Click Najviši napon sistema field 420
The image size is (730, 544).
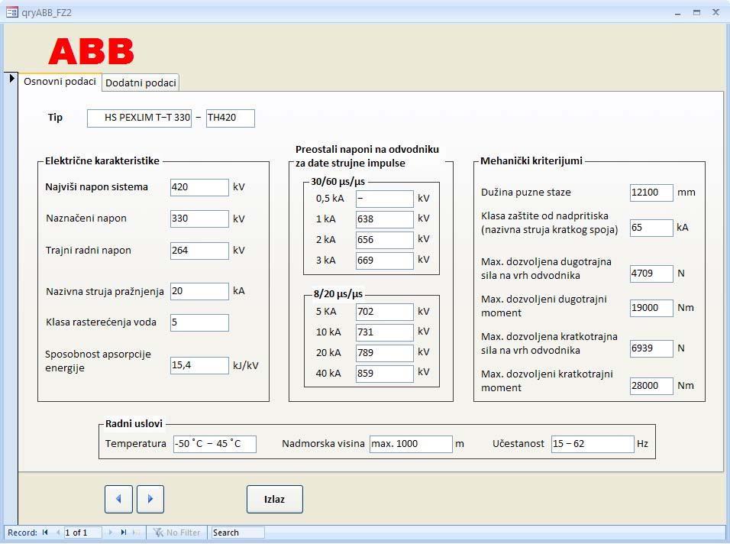tap(200, 187)
